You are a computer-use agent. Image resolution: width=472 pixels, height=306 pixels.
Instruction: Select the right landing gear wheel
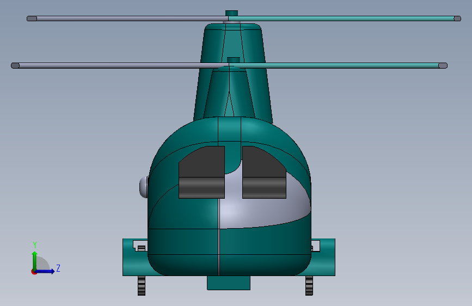(x=309, y=285)
